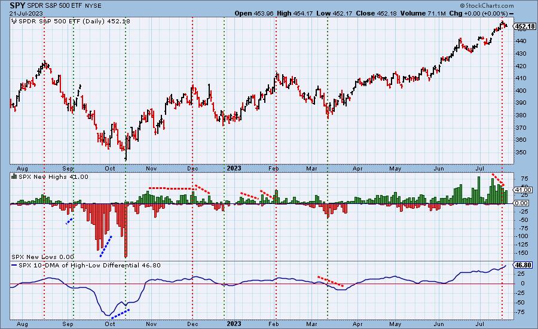
Task: Click the SPY ticker symbol in the header
Action: click(17, 6)
